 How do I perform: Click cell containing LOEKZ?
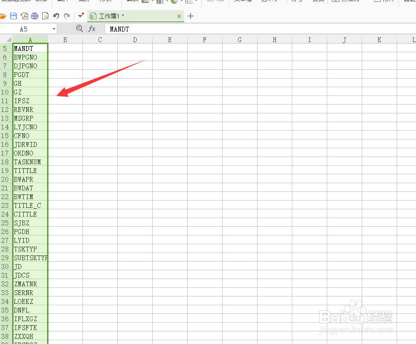(x=30, y=301)
